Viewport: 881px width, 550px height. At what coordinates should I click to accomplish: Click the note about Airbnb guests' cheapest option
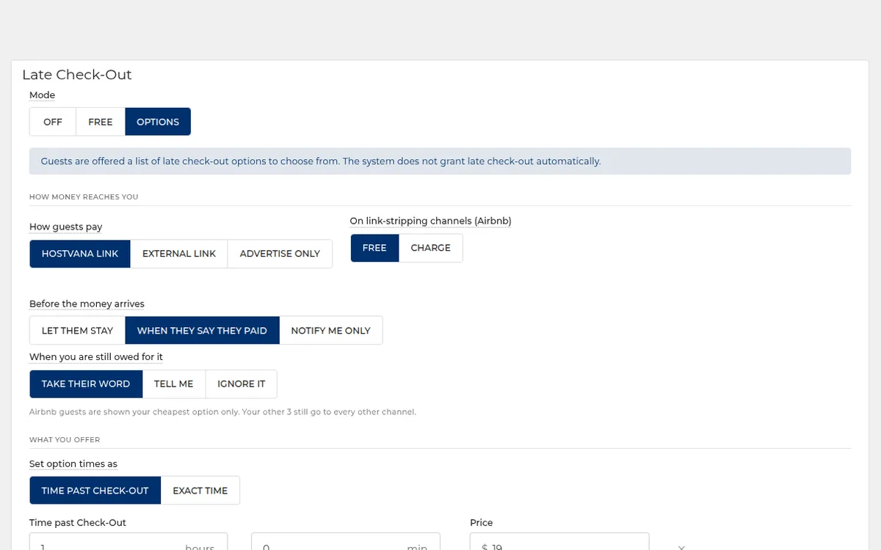222,412
